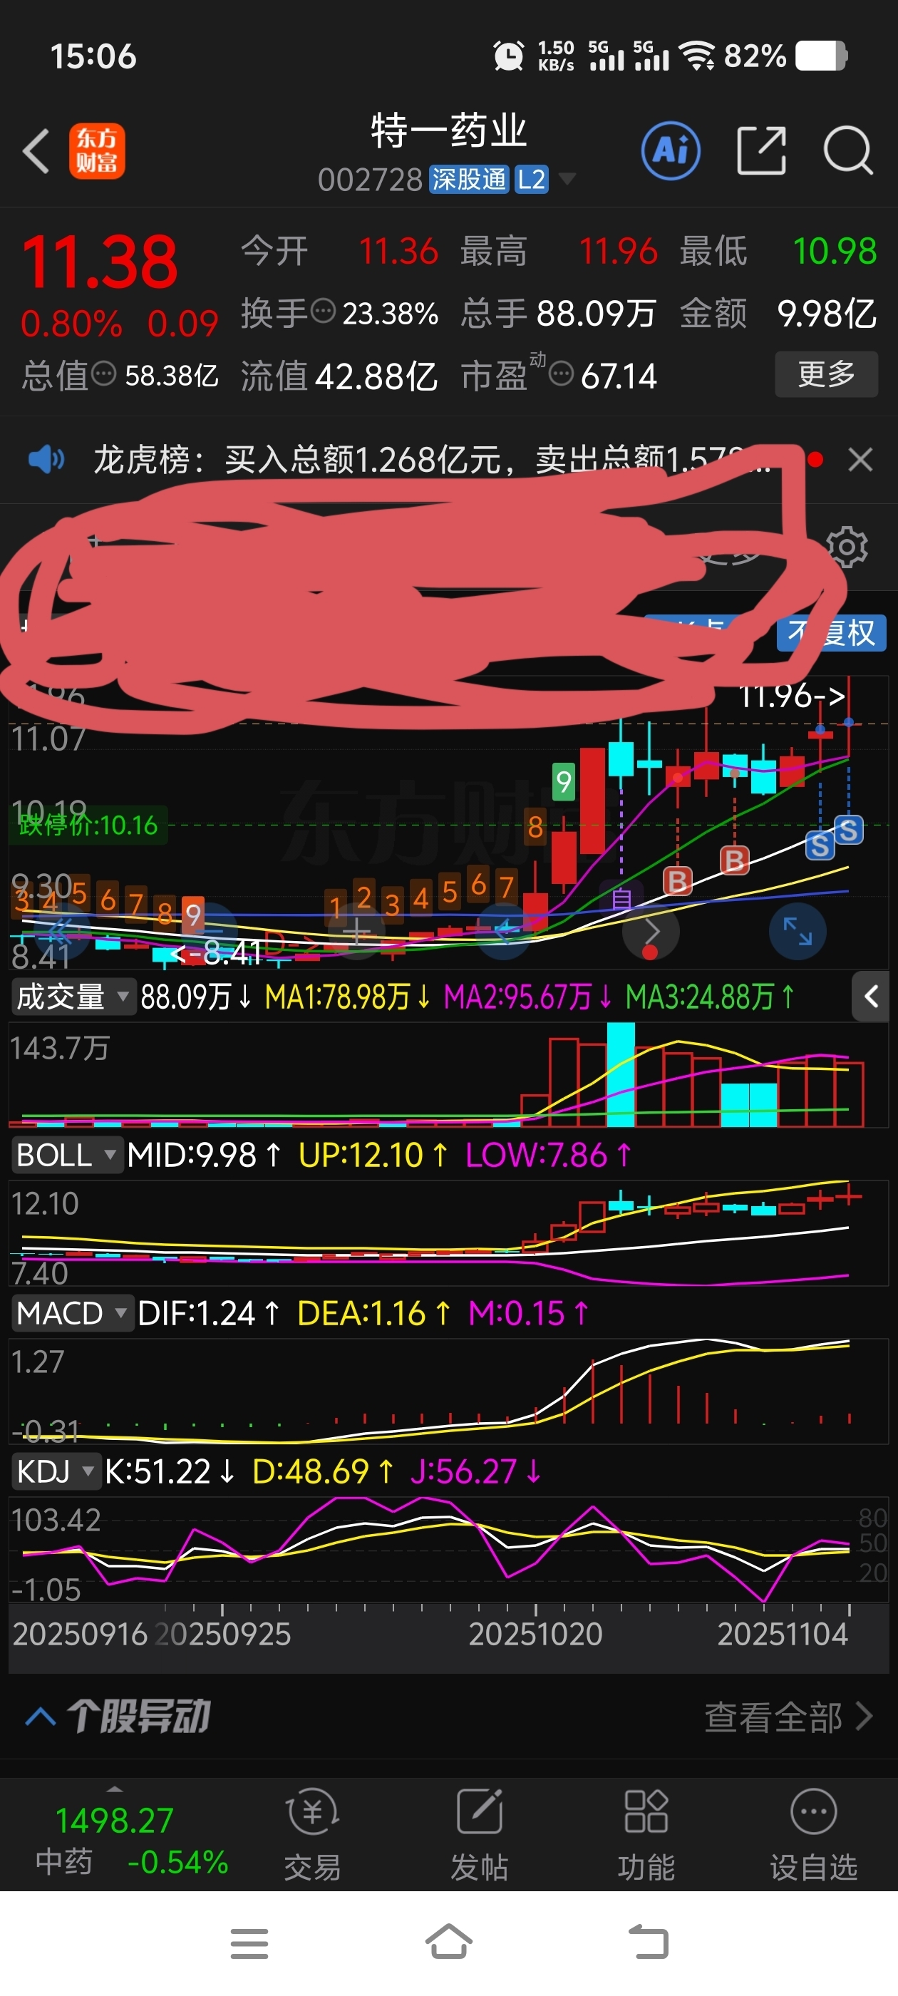898x1996 pixels.
Task: Tap the speaker announcement icon
Action: click(46, 460)
